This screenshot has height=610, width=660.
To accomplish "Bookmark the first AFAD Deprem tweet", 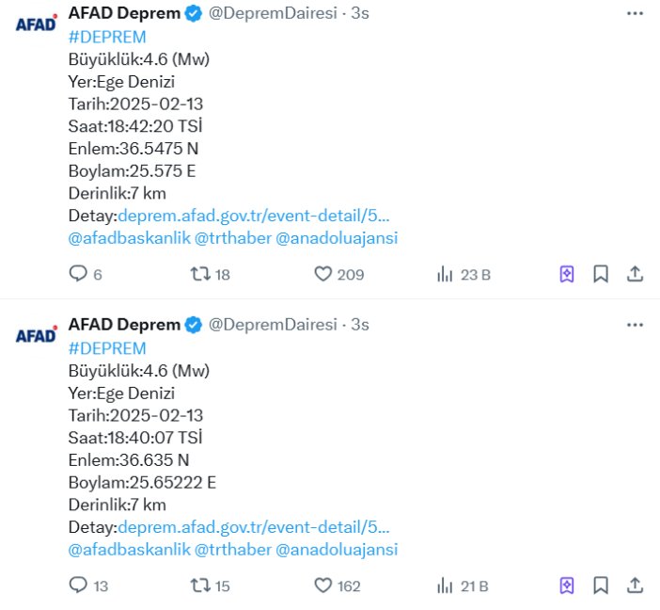I will click(x=601, y=274).
